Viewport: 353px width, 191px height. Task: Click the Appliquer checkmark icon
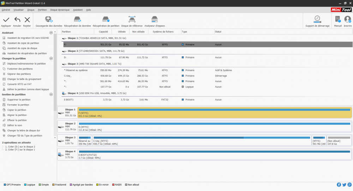(x=6, y=20)
